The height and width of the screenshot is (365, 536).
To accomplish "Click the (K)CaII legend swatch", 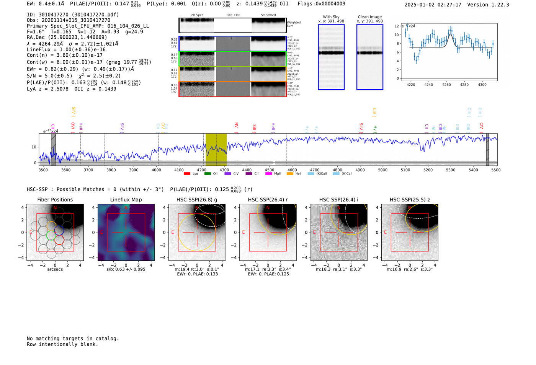I will [311, 174].
